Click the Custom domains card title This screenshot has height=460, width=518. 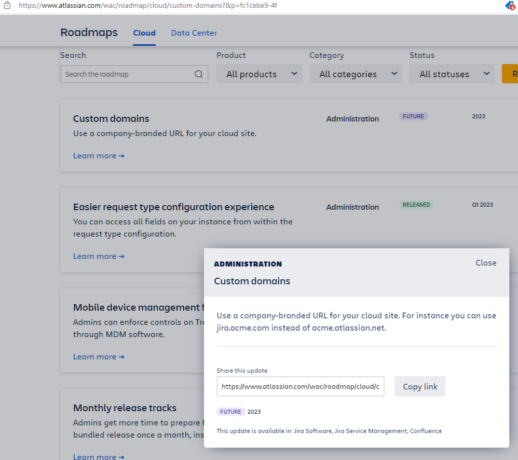(111, 119)
